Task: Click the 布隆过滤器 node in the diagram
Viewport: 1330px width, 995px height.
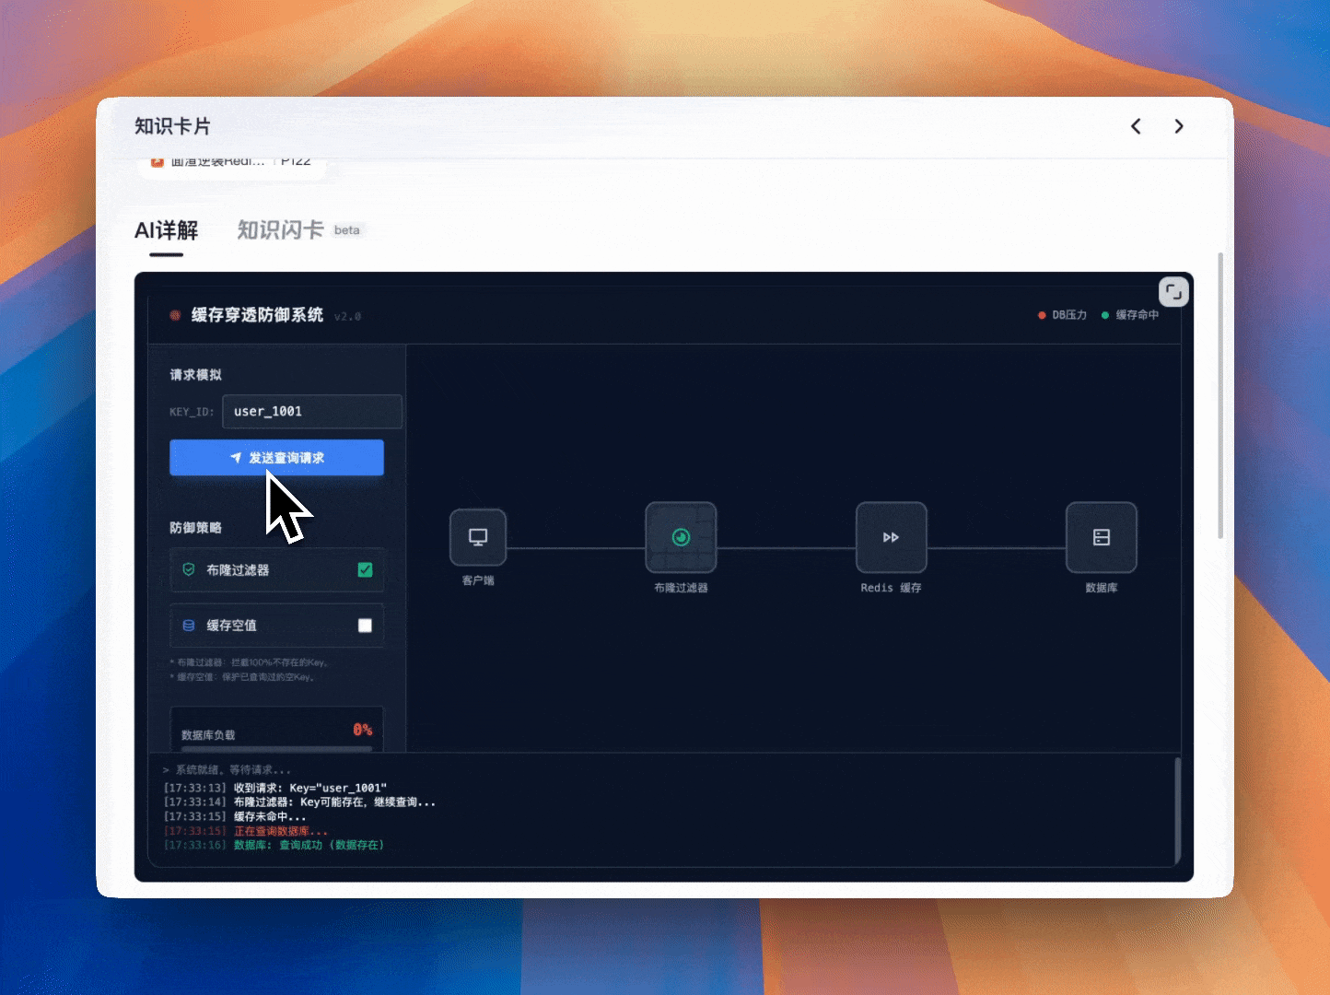Action: (x=681, y=537)
